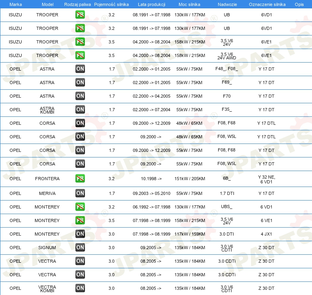Viewport: 312px width, 295px height.
Task: Click the ON icon in the Astra Kombi row
Action: pyautogui.click(x=80, y=109)
